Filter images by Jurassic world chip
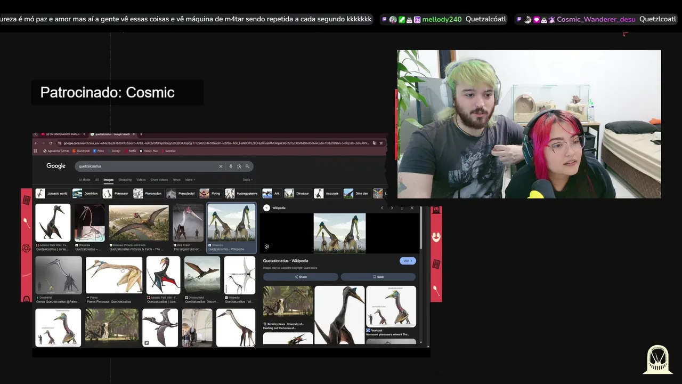 [52, 194]
